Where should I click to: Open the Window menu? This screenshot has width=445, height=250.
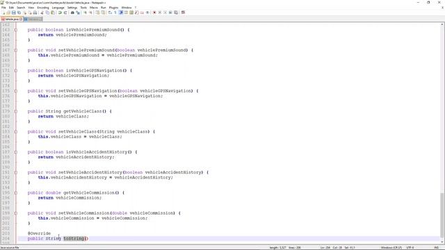(127, 8)
